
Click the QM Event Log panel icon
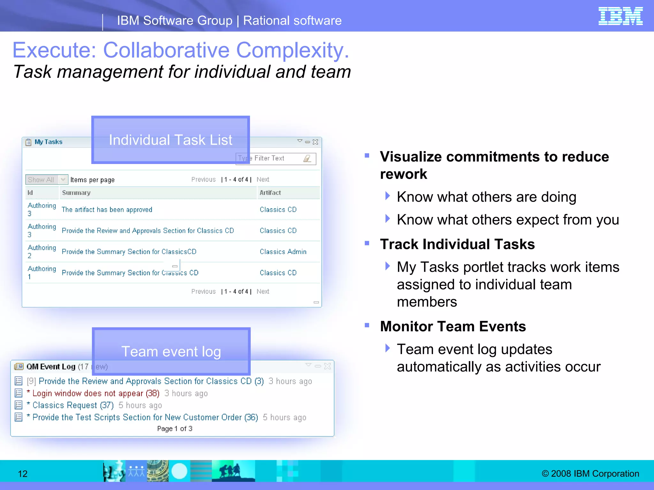click(19, 367)
